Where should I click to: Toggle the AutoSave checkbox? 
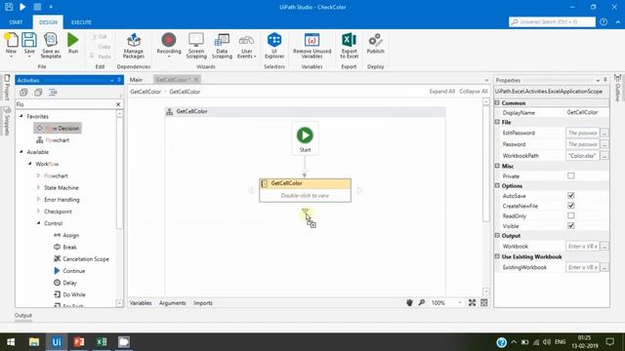[570, 195]
